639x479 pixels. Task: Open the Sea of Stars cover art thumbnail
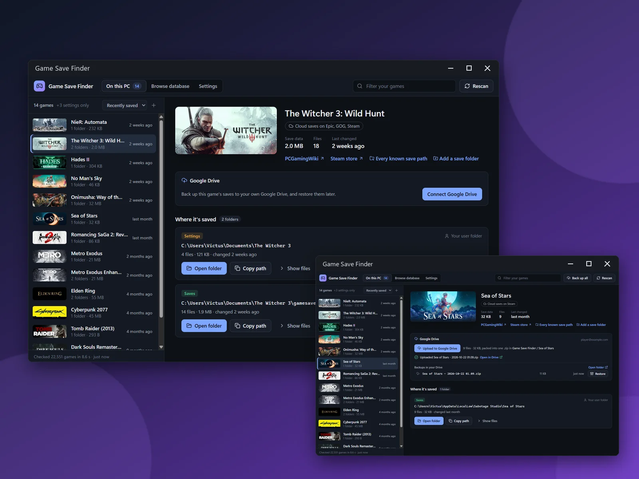[x=443, y=307]
